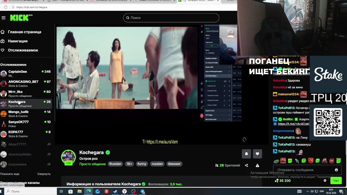Screen dimensions: 347x195
Task: Click the Russian tag
Action: click(115, 164)
